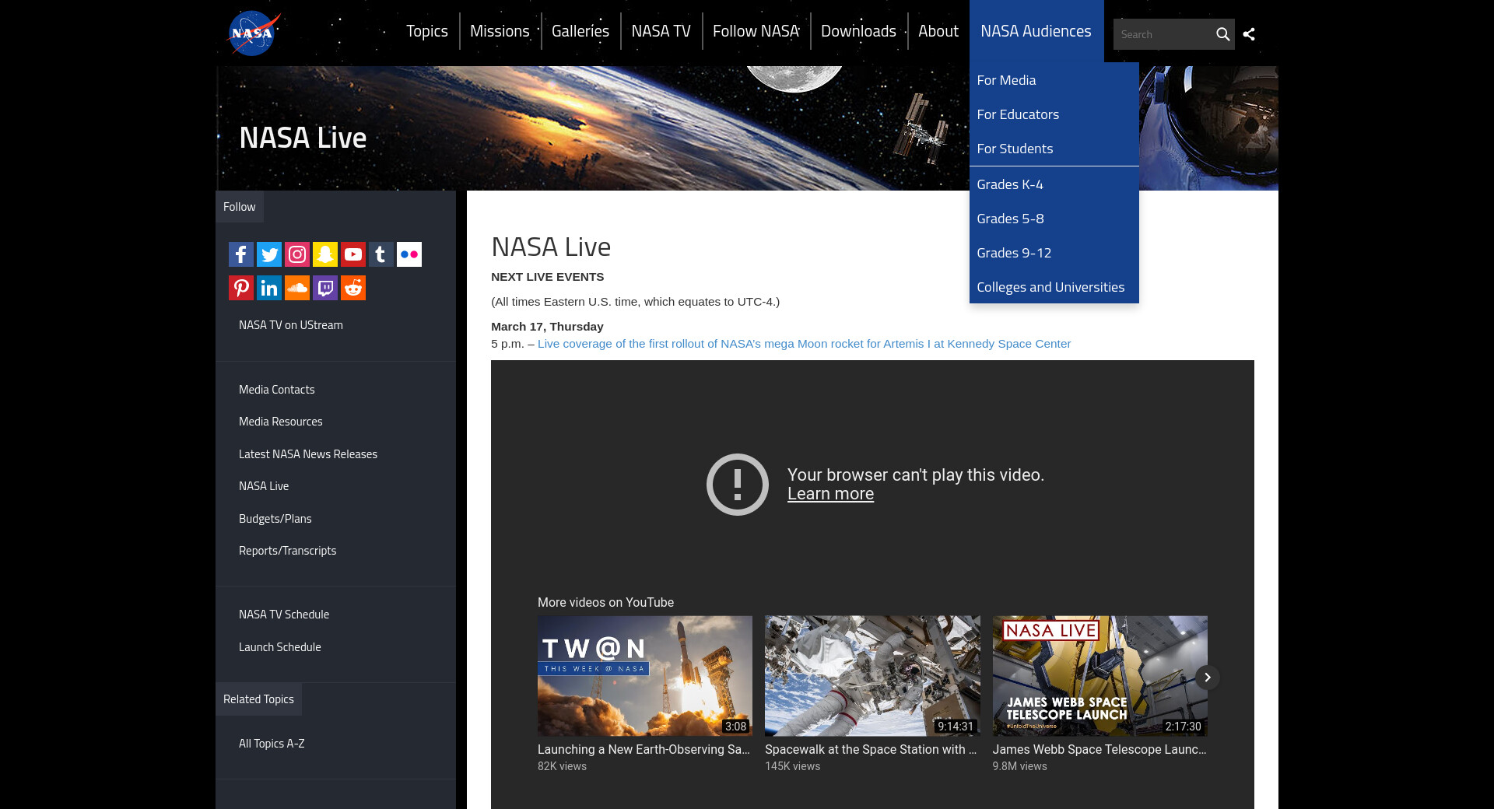Image resolution: width=1494 pixels, height=809 pixels.
Task: Open NASA's Facebook page icon
Action: 241,254
